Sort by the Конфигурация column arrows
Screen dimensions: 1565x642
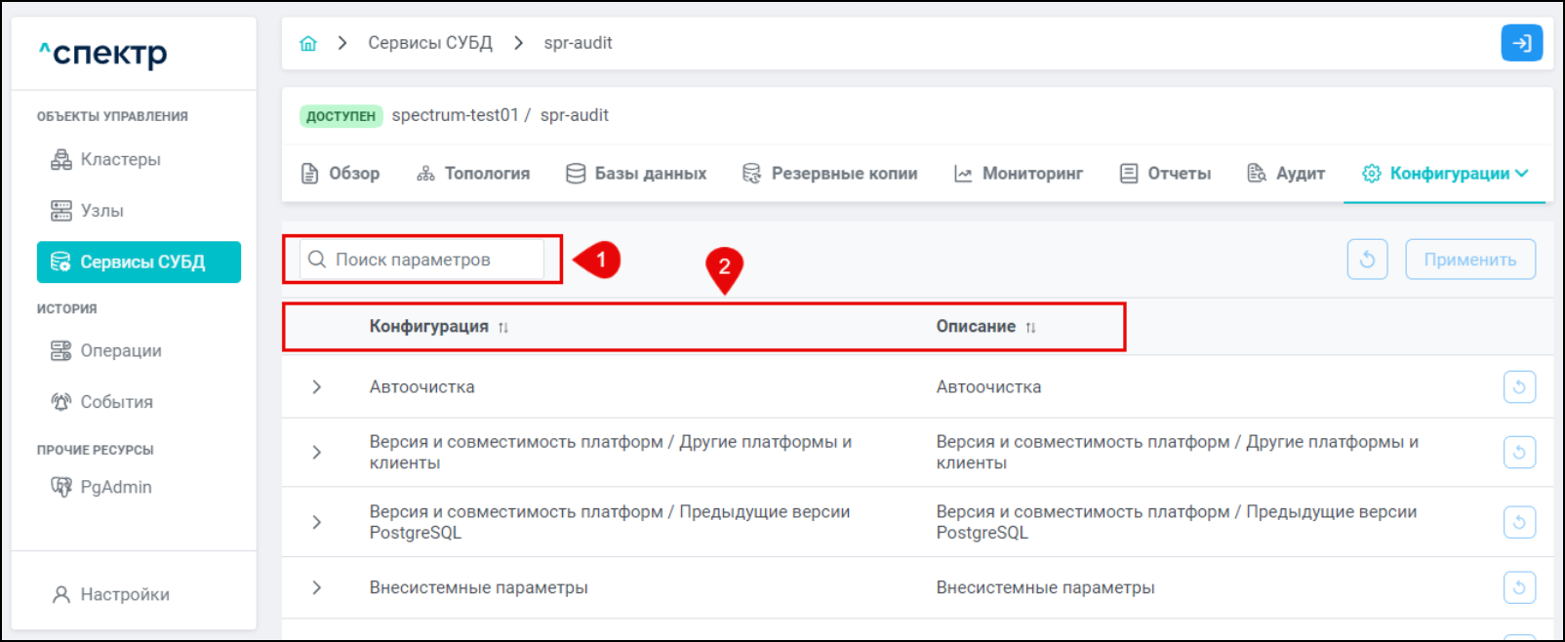tap(503, 328)
